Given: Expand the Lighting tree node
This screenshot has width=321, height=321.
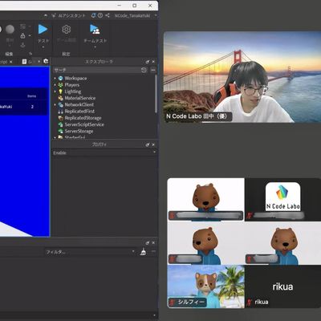Looking at the screenshot, I should 55,91.
